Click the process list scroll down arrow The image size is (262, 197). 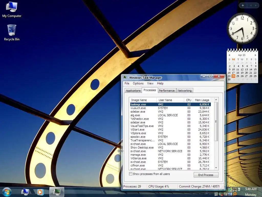pos(216,168)
